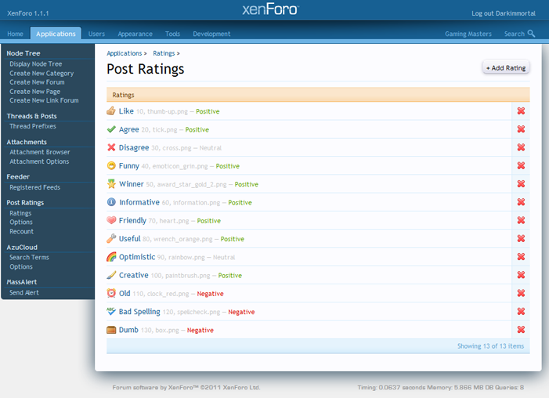Delete the Like rating
This screenshot has width=549, height=398.
pyautogui.click(x=521, y=111)
